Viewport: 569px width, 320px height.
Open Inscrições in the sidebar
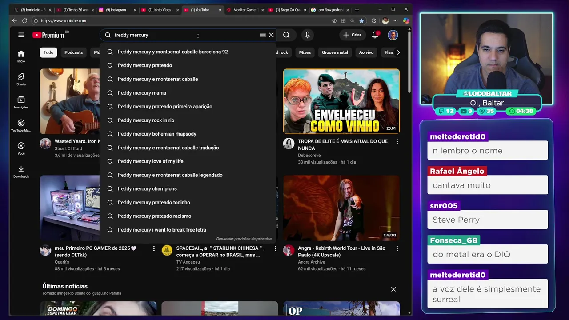(21, 103)
